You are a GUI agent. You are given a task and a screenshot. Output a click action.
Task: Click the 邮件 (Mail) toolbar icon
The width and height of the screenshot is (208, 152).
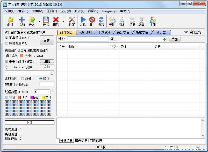point(10,21)
